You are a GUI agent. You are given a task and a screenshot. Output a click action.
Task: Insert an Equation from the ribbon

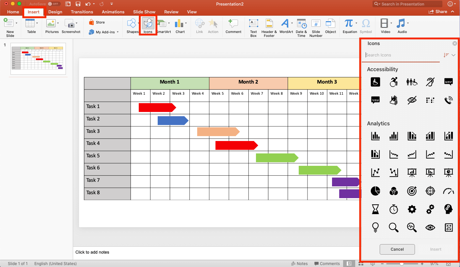click(x=350, y=26)
